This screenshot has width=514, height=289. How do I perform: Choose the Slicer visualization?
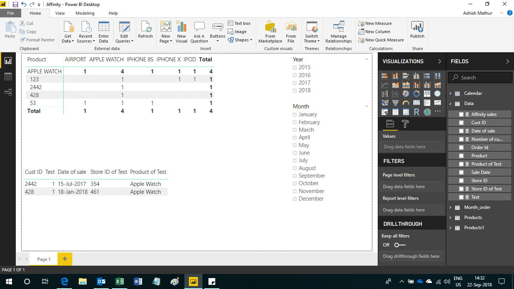[385, 112]
